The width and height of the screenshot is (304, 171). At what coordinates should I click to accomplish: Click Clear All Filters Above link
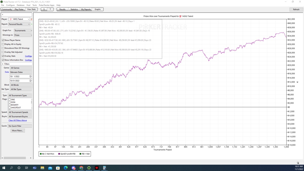coord(17,120)
